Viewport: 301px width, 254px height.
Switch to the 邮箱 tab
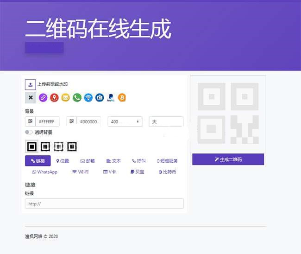click(x=88, y=161)
